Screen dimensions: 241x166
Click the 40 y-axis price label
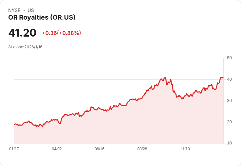pyautogui.click(x=230, y=79)
